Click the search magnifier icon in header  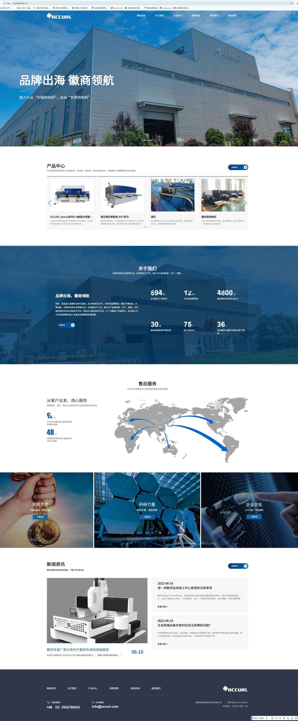pos(245,16)
